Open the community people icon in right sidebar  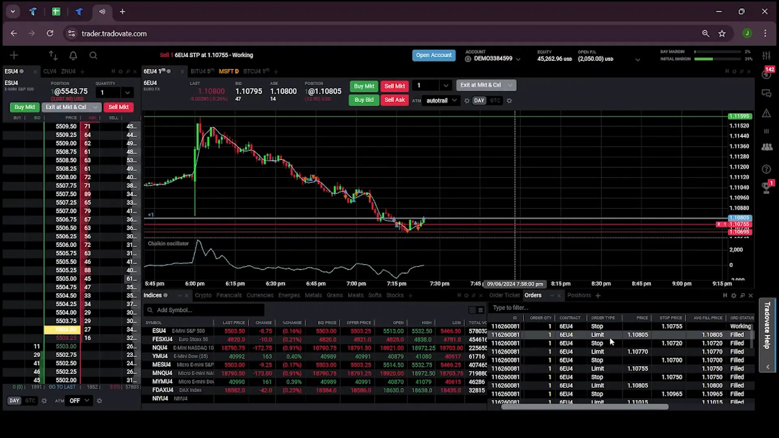click(766, 147)
